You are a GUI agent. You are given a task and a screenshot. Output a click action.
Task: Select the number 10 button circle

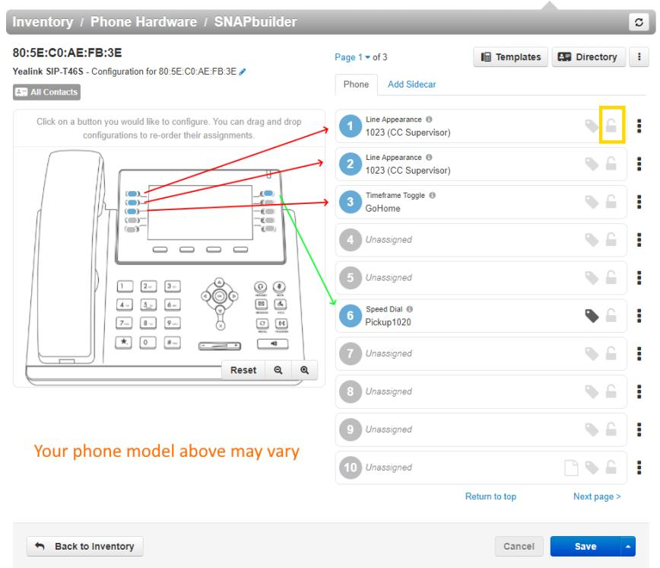tap(351, 467)
